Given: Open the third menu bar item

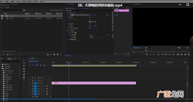Looking at the screenshot, I should (13, 2).
